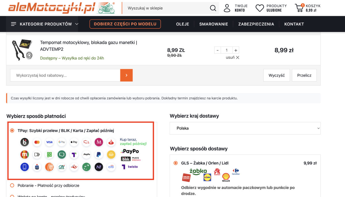Image resolution: width=345 pixels, height=197 pixels.
Task: Click the twisto logo
Action: (130, 167)
